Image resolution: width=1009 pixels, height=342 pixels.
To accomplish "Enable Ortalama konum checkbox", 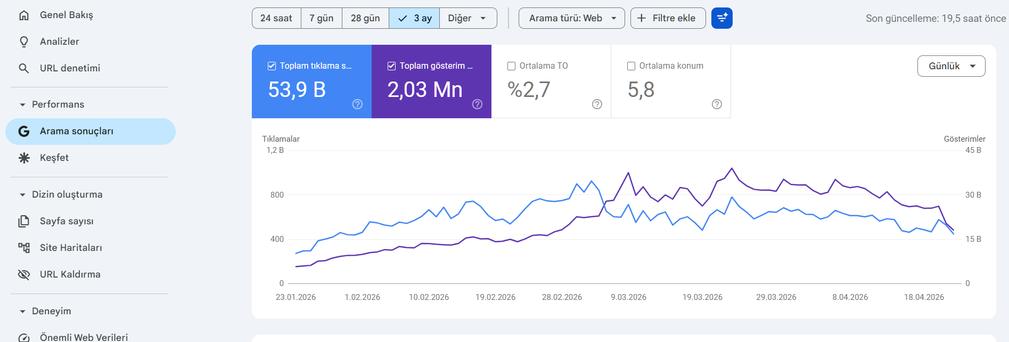I will 631,66.
